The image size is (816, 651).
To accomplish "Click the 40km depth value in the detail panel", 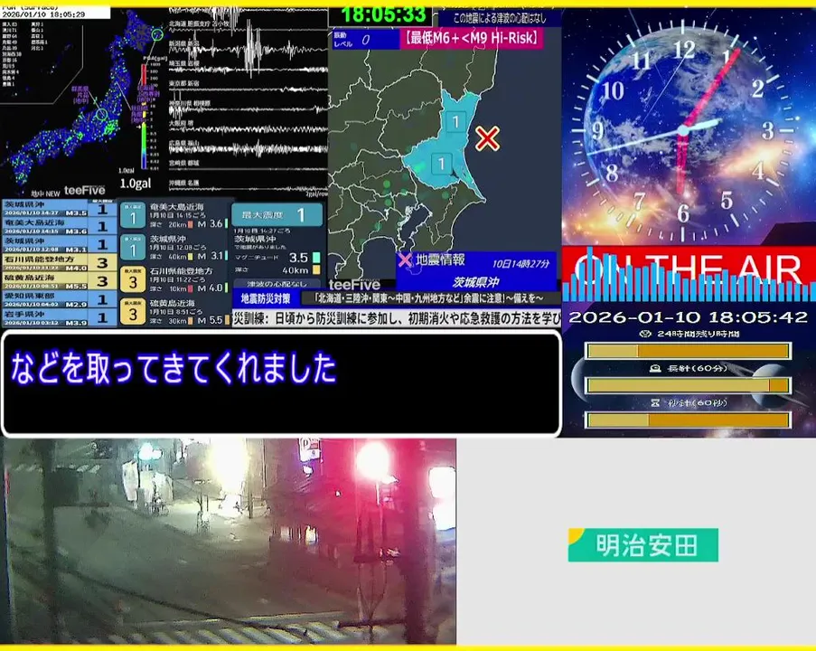I will pyautogui.click(x=295, y=270).
